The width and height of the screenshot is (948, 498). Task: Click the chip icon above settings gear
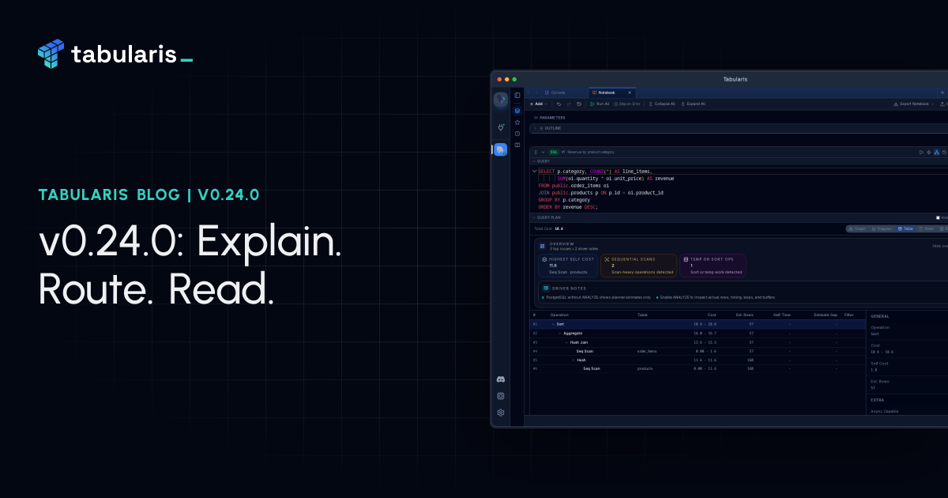[501, 396]
